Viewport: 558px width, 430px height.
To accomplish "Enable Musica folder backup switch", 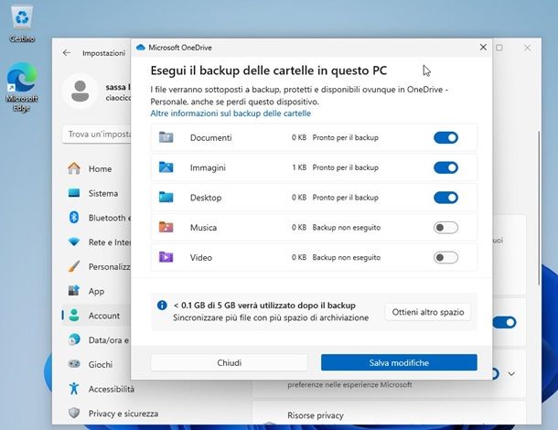I will point(445,228).
